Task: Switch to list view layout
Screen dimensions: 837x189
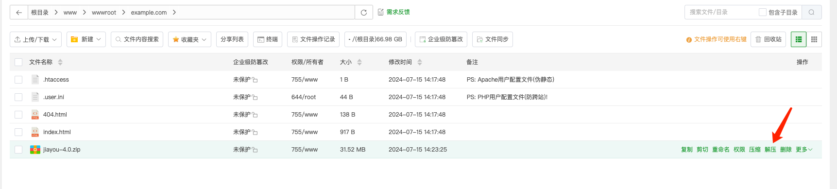Action: click(x=799, y=39)
